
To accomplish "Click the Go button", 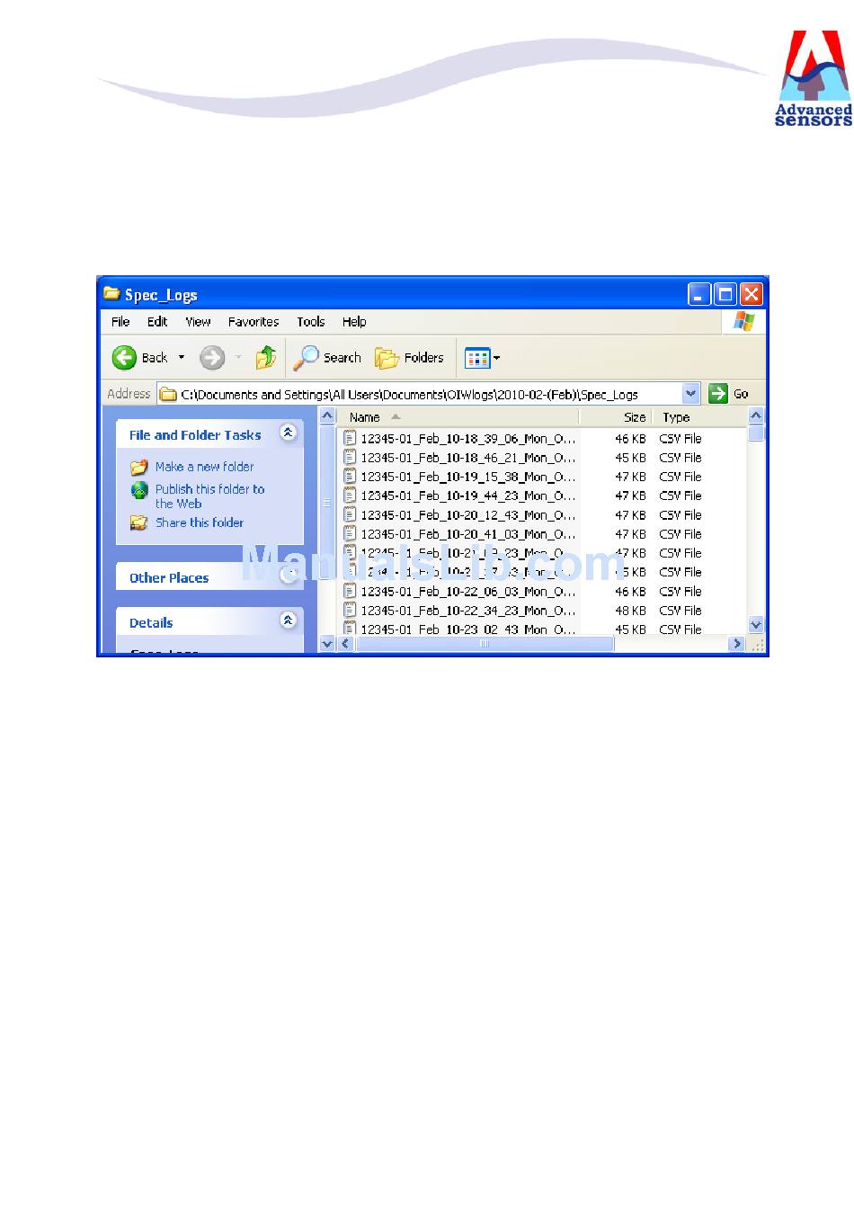I will pos(729,394).
